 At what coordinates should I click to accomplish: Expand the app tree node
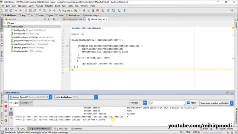click(5, 23)
